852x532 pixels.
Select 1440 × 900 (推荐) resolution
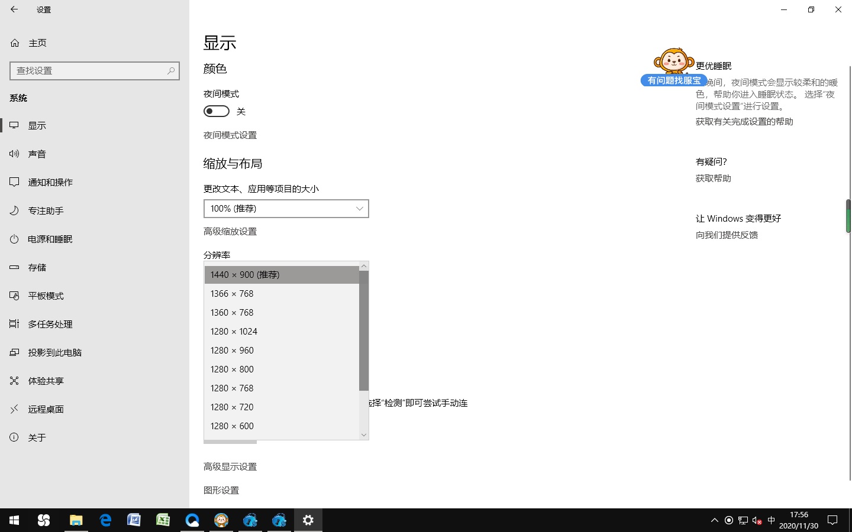point(282,275)
